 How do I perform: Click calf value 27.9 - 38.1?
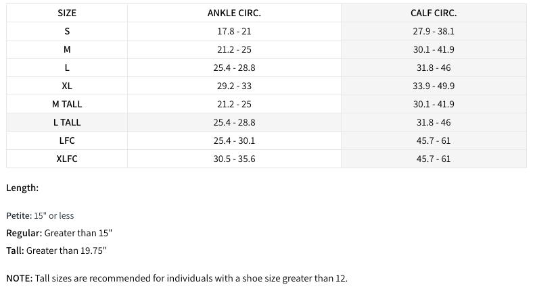point(434,31)
